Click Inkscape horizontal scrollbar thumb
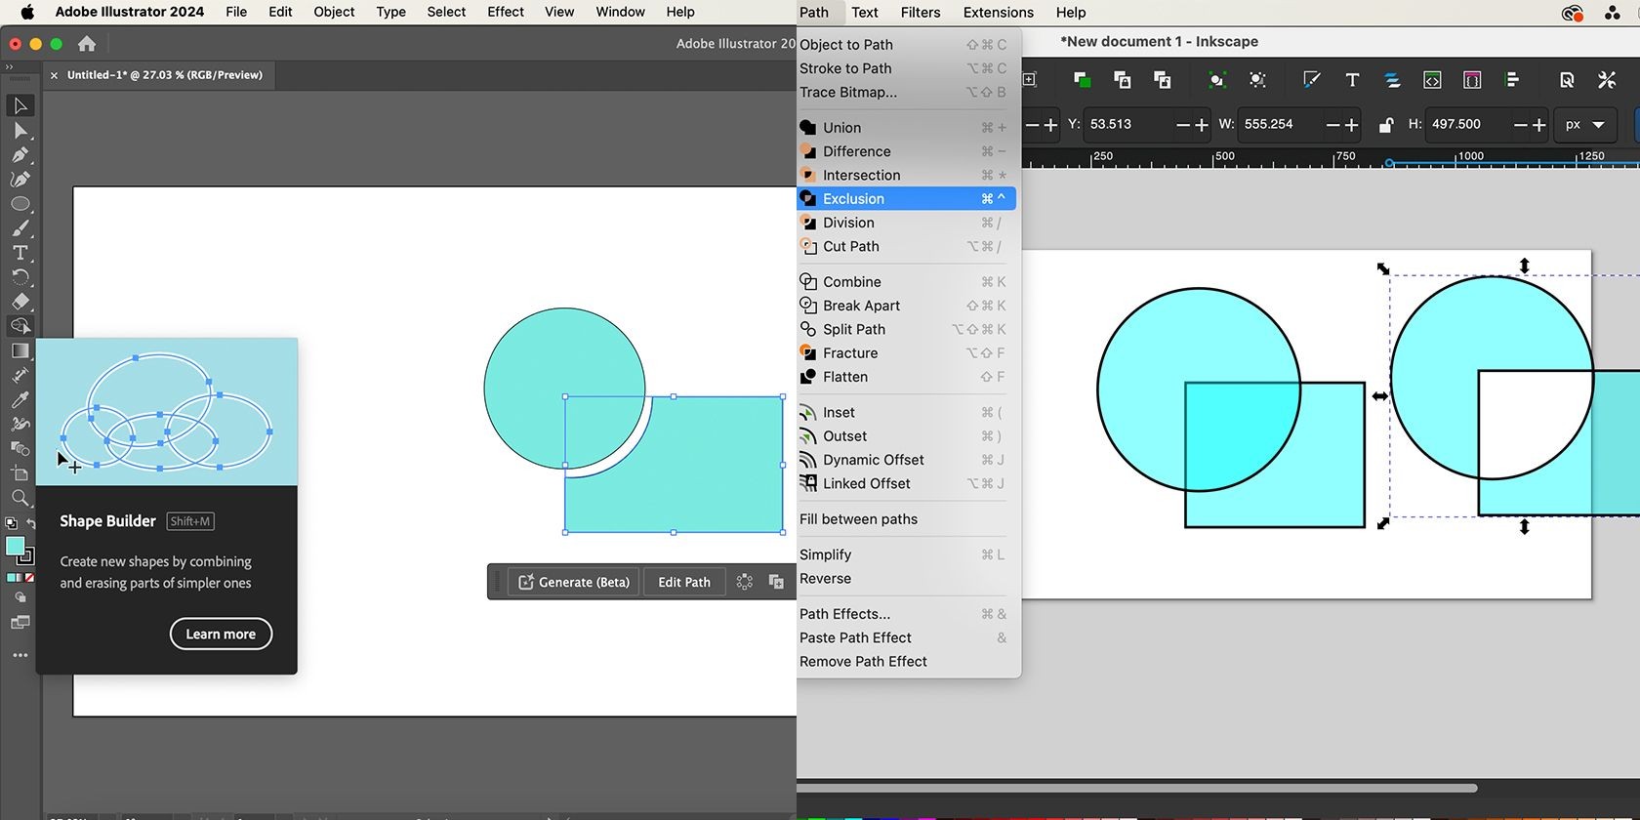Image resolution: width=1640 pixels, height=820 pixels. [x=1137, y=788]
